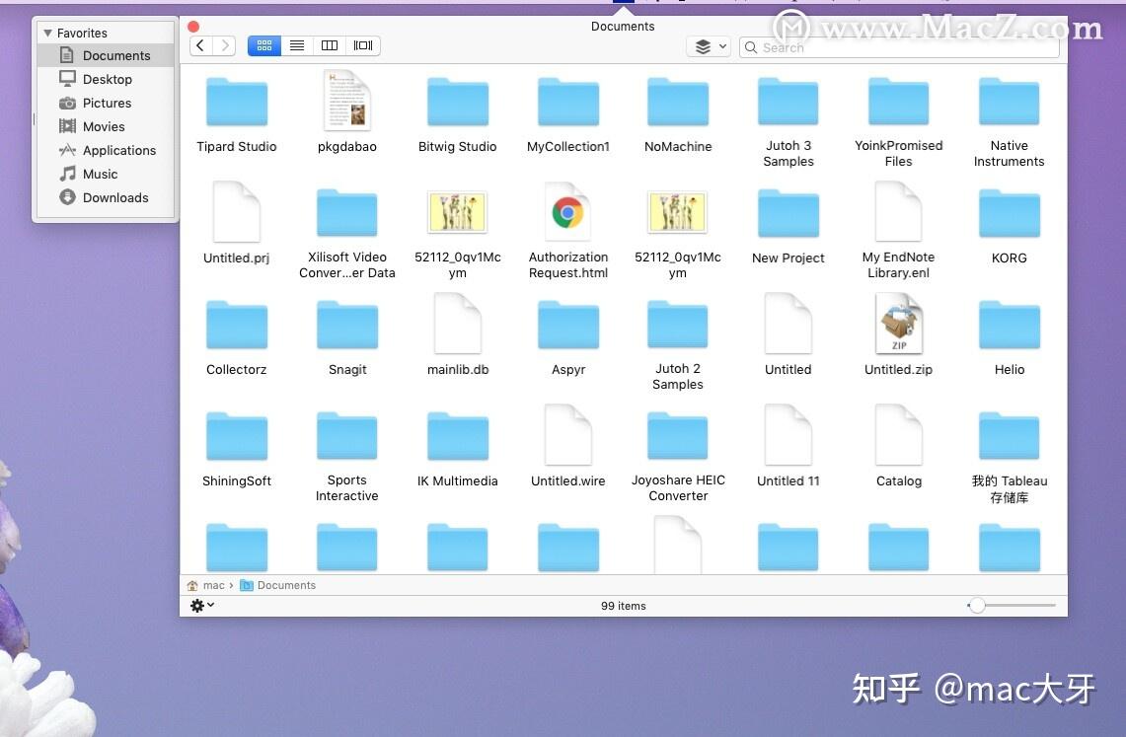This screenshot has height=737, width=1126.
Task: Switch to gallery view mode
Action: pyautogui.click(x=362, y=45)
